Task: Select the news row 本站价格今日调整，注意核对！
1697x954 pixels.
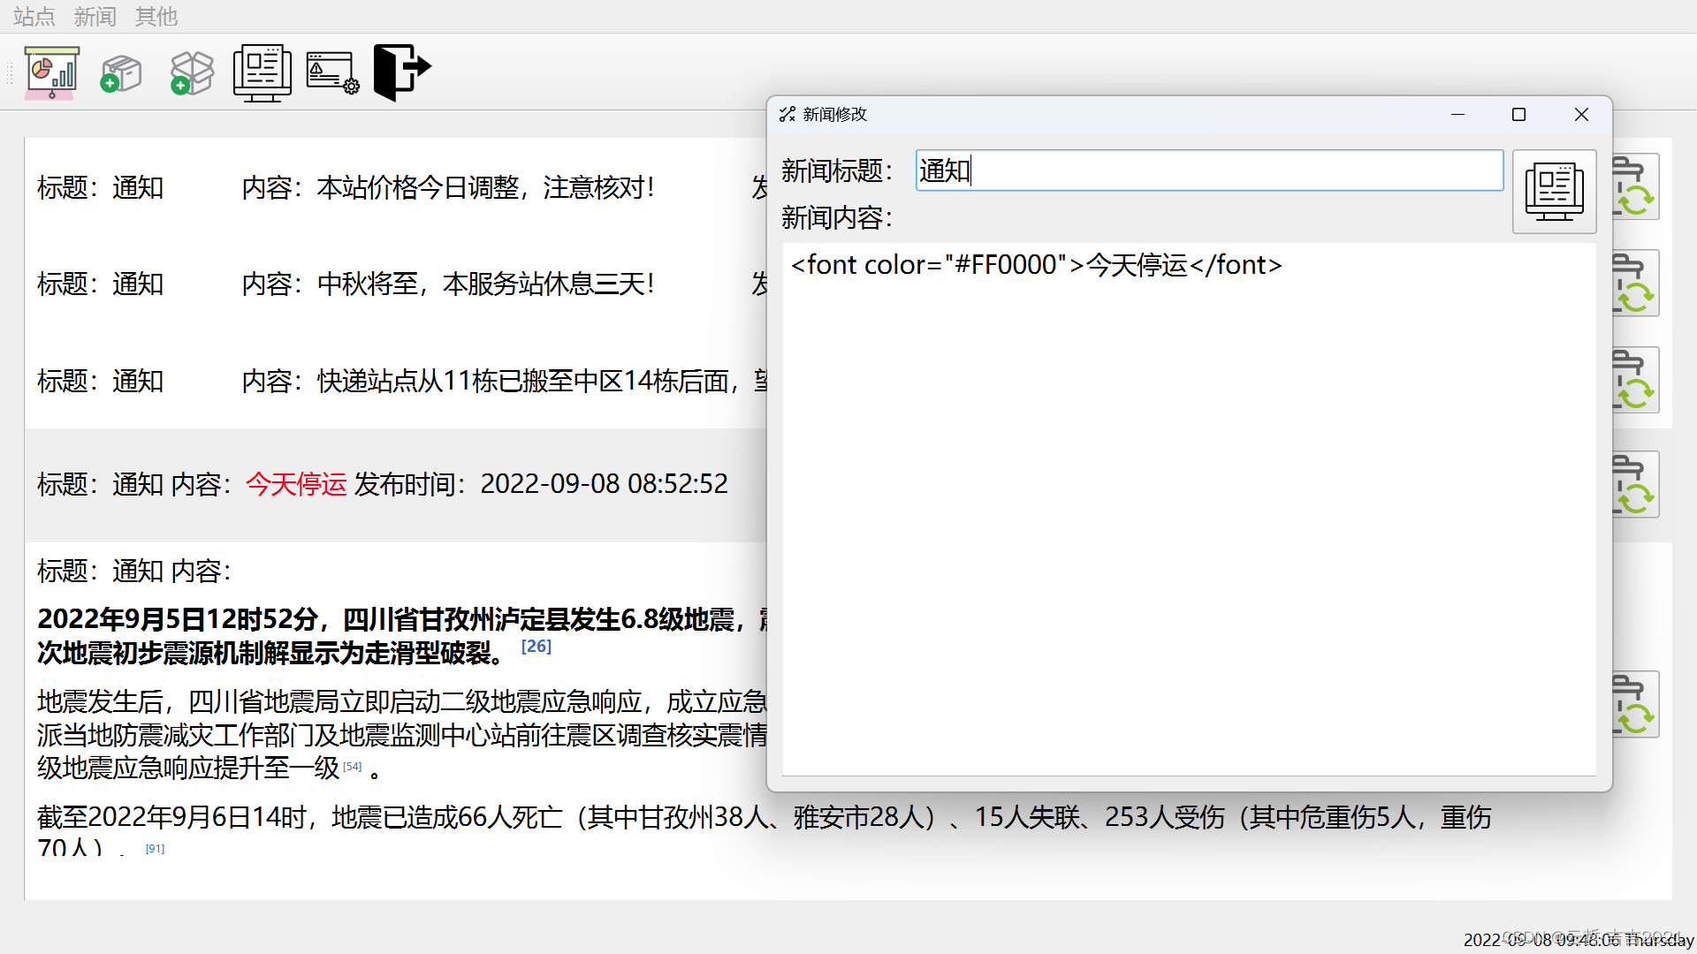Action: pos(396,187)
